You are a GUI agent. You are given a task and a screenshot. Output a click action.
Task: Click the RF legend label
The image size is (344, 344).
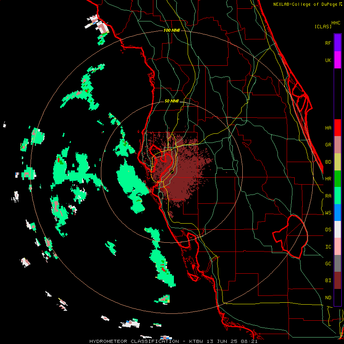328,43
